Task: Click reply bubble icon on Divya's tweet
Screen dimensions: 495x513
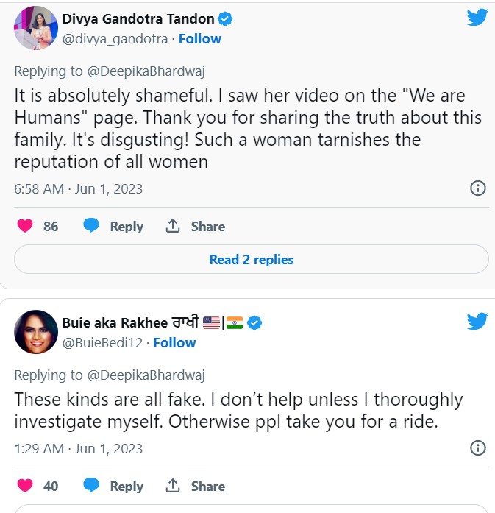Action: click(91, 226)
